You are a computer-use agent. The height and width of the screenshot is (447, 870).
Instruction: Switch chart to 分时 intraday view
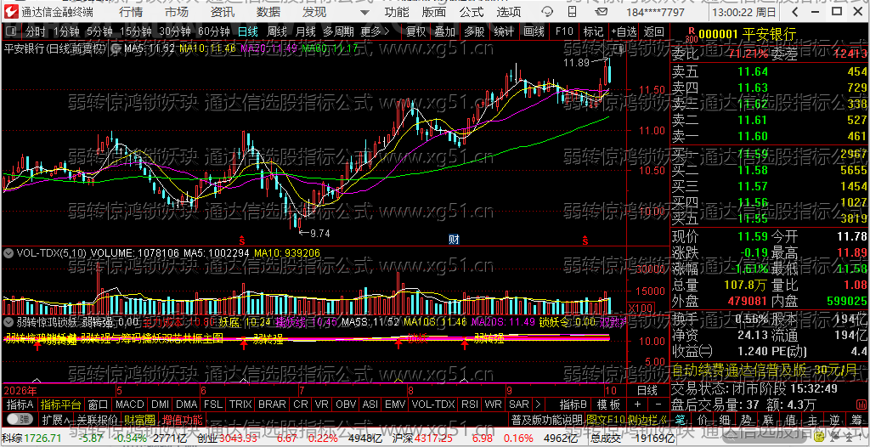click(36, 31)
